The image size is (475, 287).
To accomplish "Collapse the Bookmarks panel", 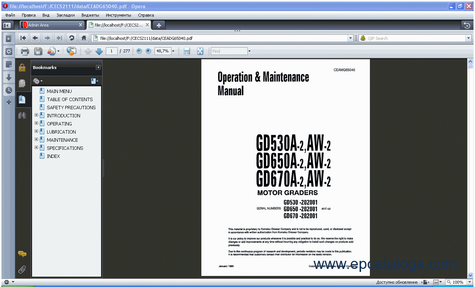I will point(98,68).
